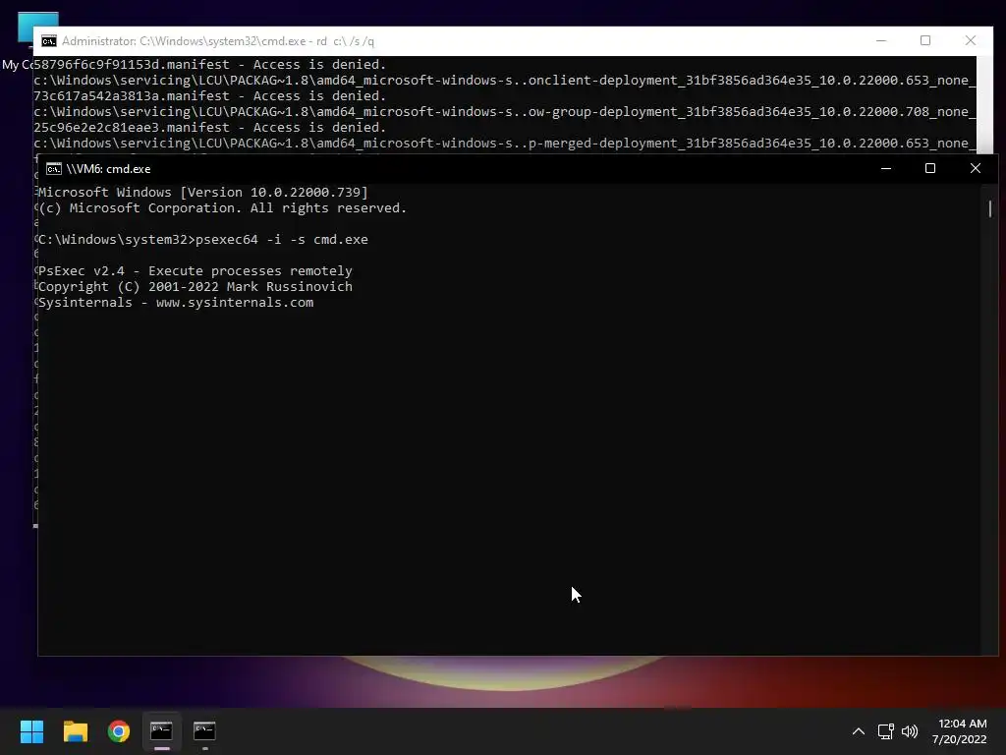The height and width of the screenshot is (755, 1006).
Task: Click the '25c96e2e2c81eae3.manifest - Access is denied.' line
Action: click(210, 127)
